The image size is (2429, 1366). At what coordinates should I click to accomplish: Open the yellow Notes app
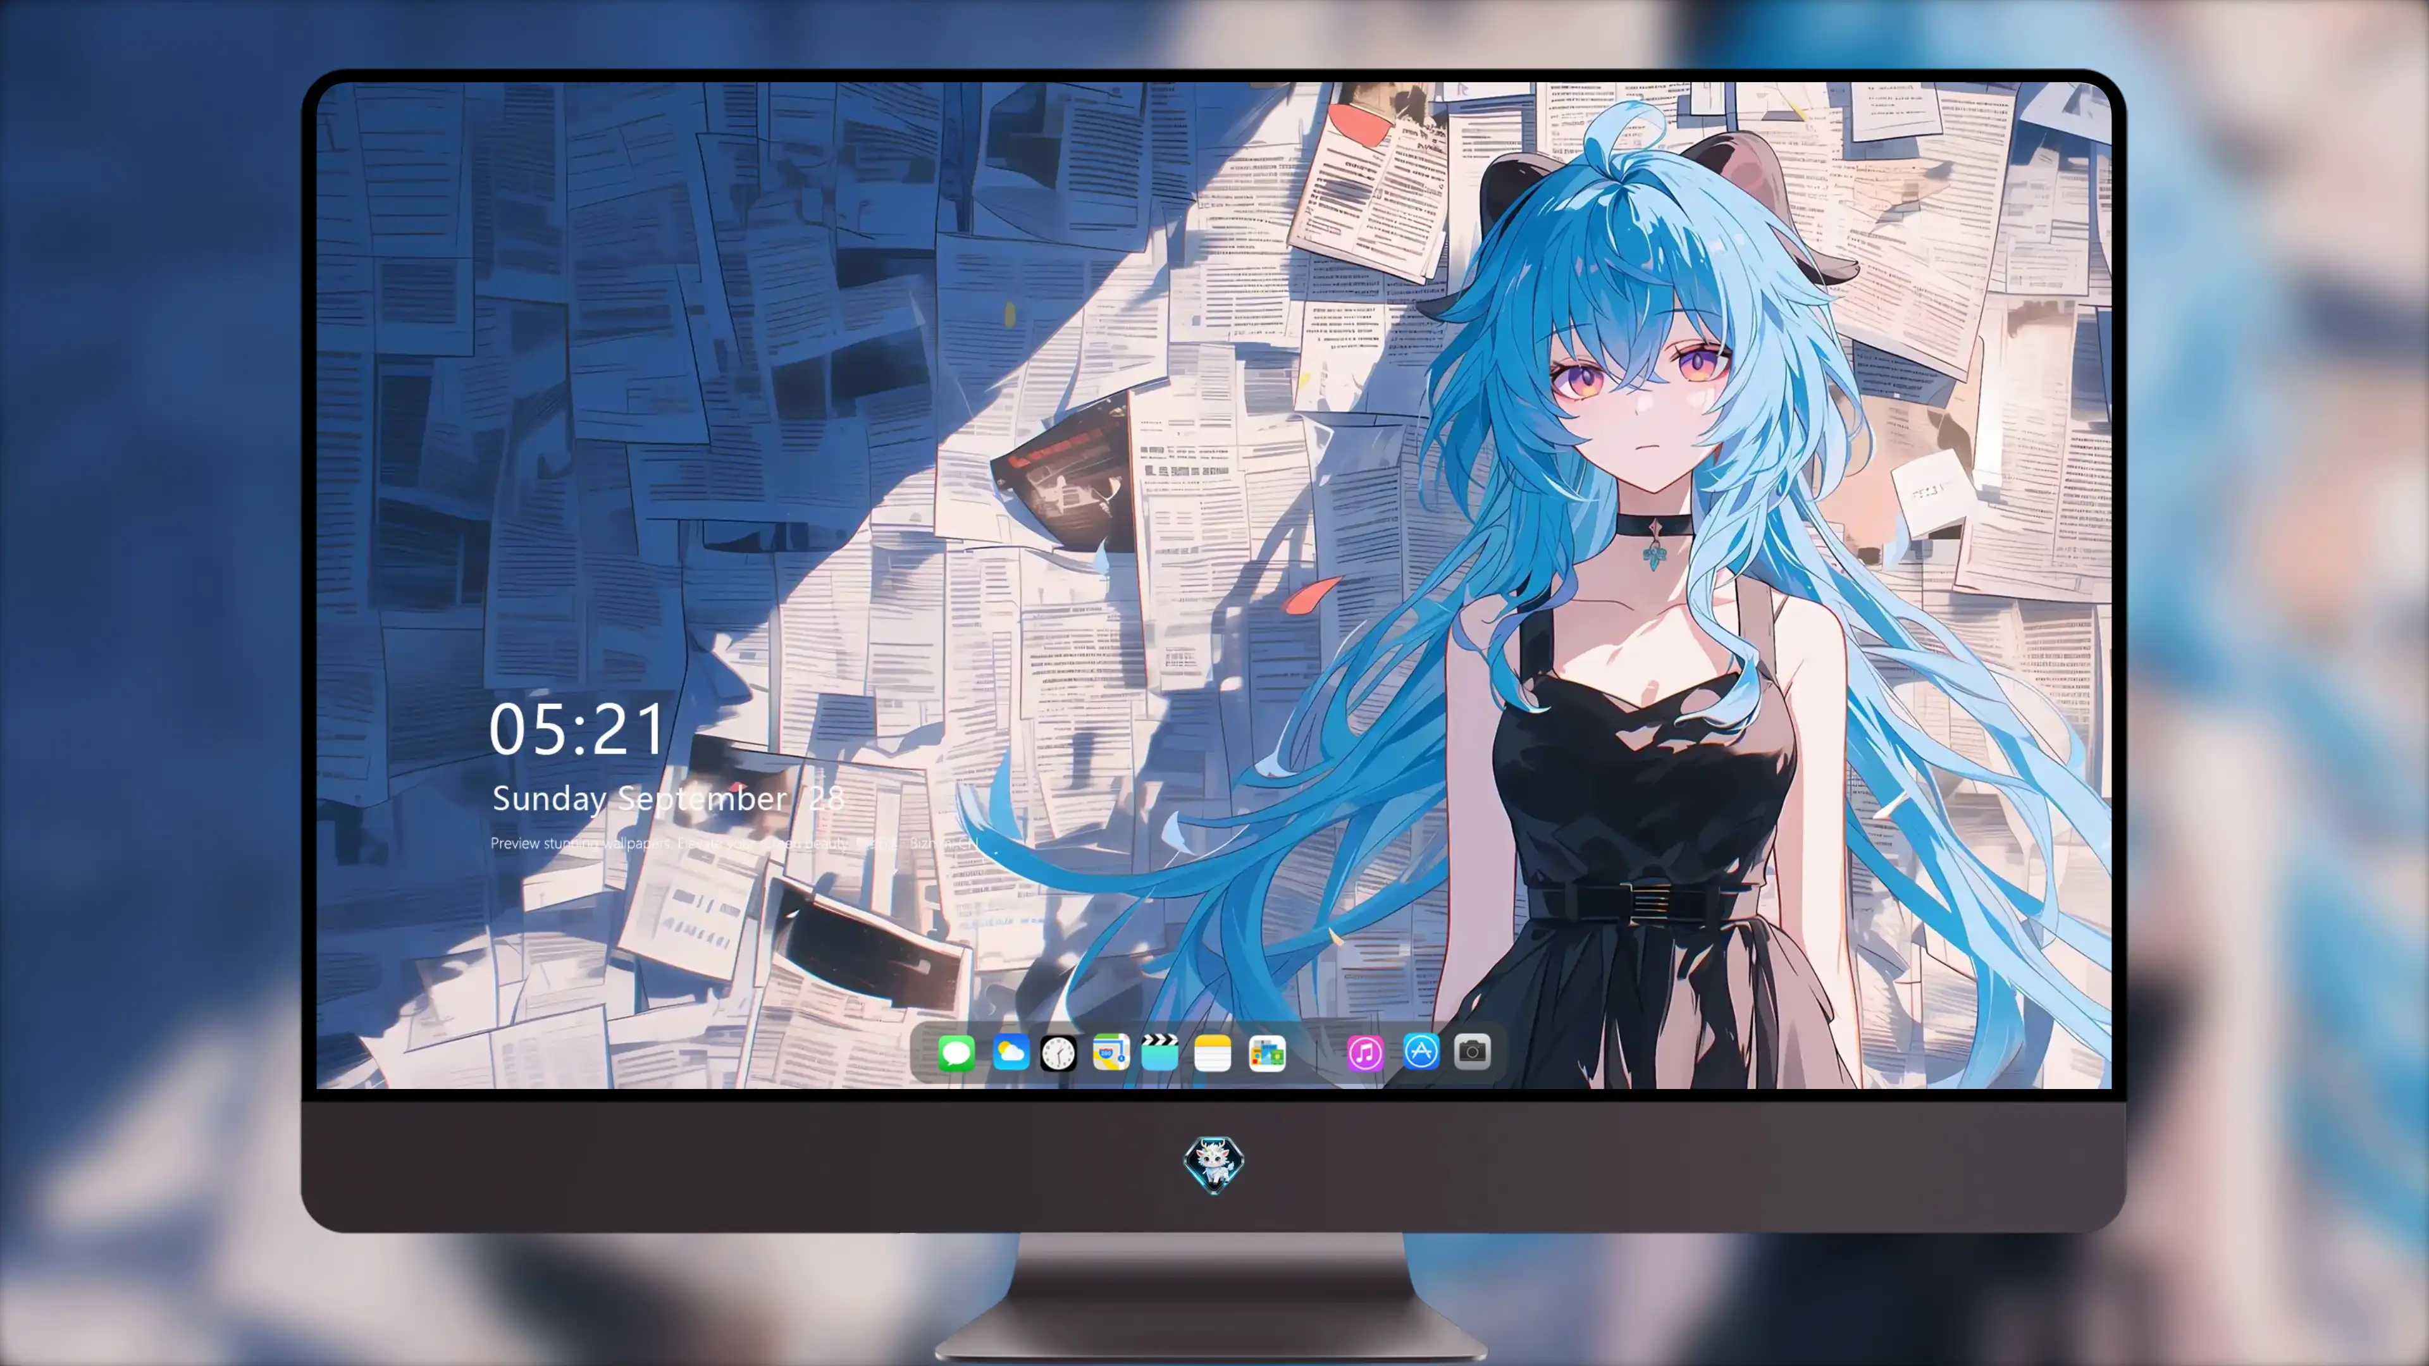1213,1052
